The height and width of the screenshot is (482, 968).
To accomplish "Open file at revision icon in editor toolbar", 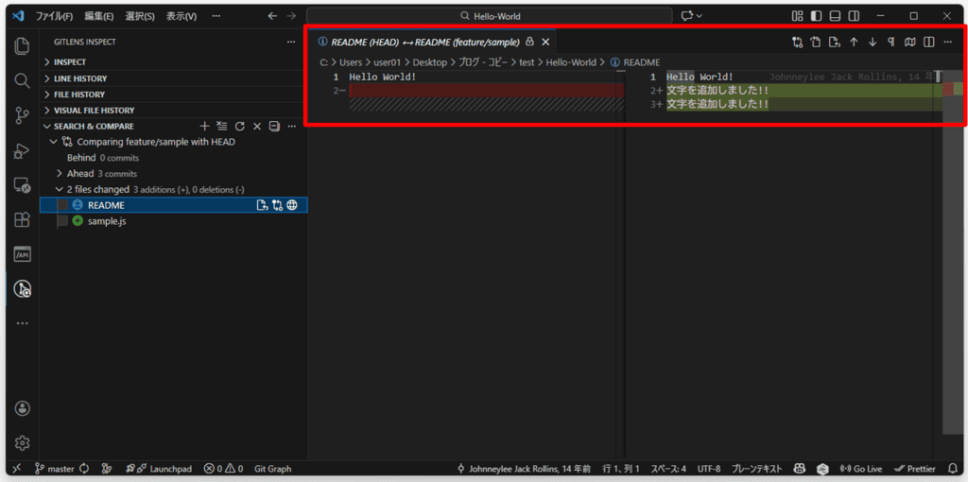I will tap(816, 42).
